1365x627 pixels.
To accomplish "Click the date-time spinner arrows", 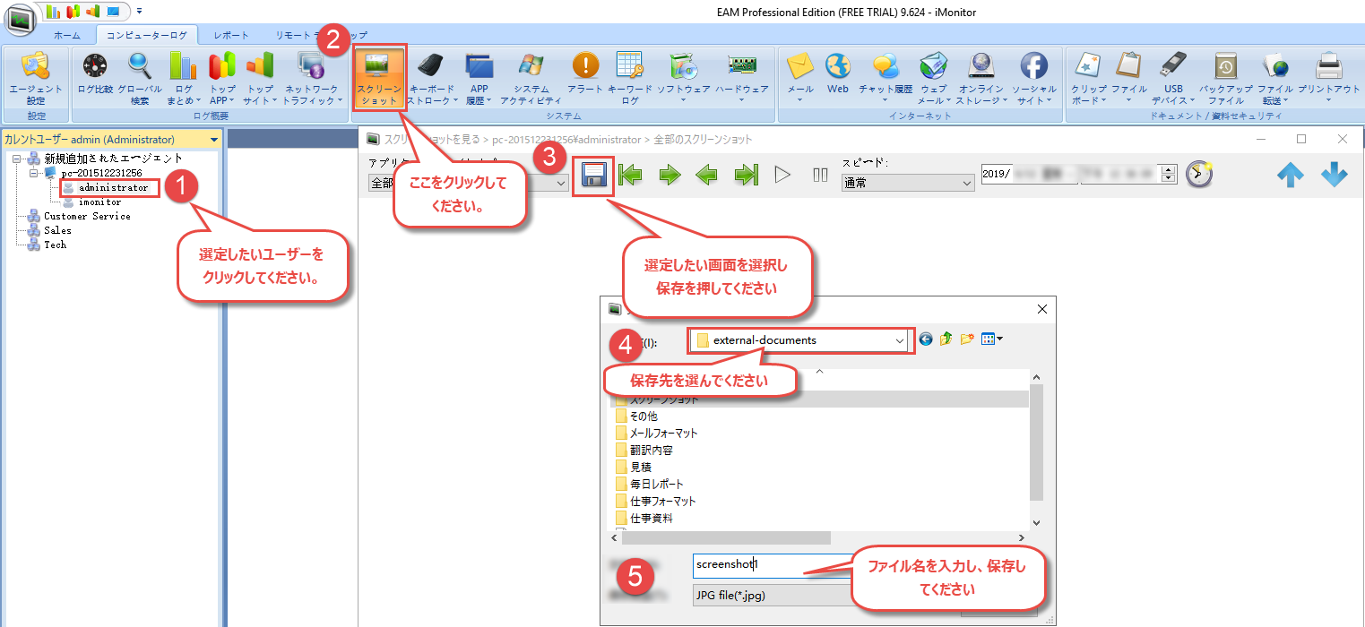I will tap(1168, 174).
